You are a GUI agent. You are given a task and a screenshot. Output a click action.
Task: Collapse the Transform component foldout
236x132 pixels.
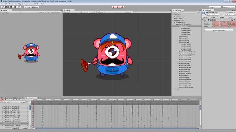tap(203, 20)
